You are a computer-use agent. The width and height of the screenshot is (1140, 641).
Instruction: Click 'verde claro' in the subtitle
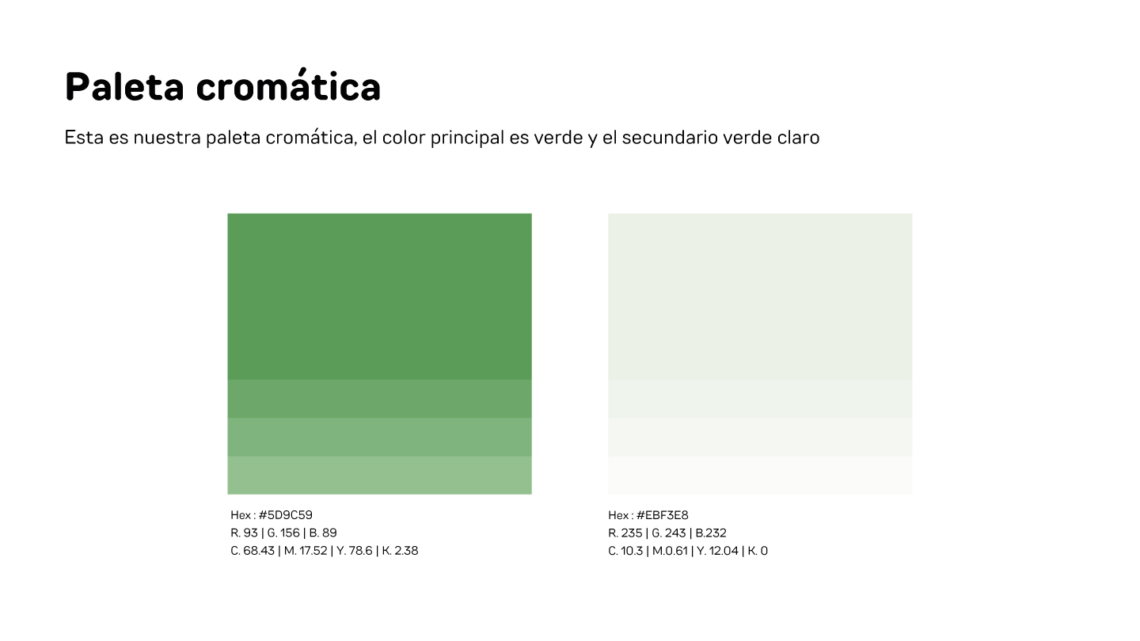[771, 138]
